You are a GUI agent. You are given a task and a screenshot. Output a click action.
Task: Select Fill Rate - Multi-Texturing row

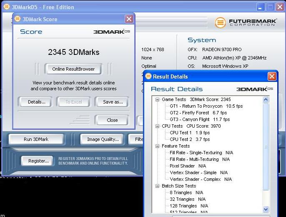(x=200, y=159)
